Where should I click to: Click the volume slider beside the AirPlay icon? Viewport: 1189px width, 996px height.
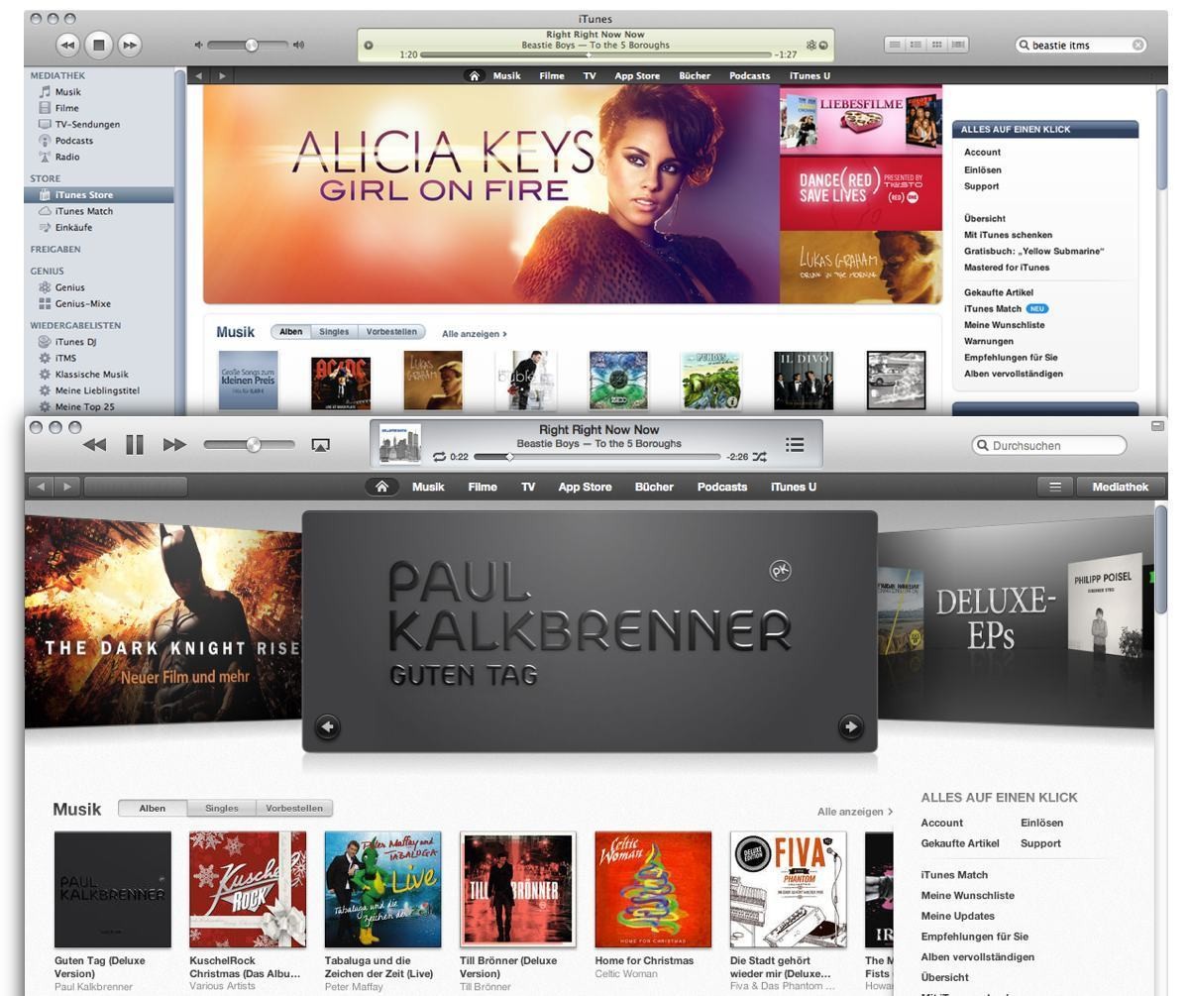tap(246, 445)
